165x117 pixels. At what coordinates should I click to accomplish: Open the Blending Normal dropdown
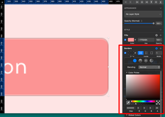(149, 67)
